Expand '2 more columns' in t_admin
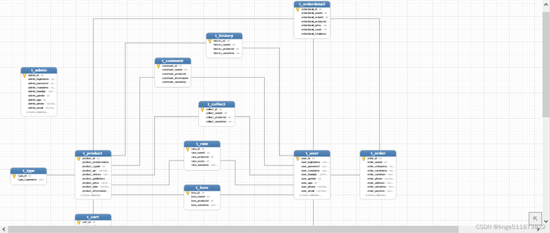The image size is (550, 233). (x=37, y=112)
